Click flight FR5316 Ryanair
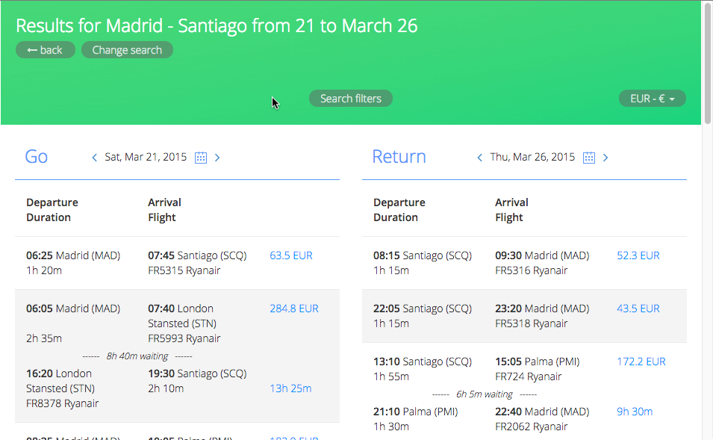Screen dimensions: 713x440 tap(531, 270)
